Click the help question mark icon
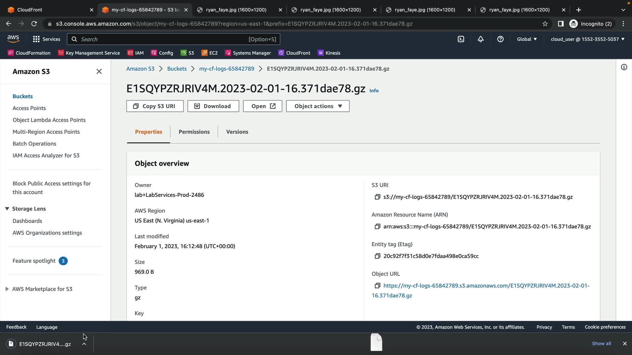This screenshot has height=355, width=632. 500,39
